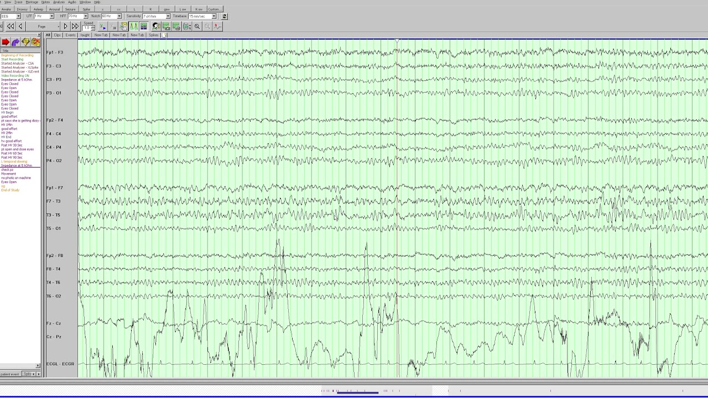The width and height of the screenshot is (708, 398).
Task: Select the Events tab
Action: tap(70, 35)
